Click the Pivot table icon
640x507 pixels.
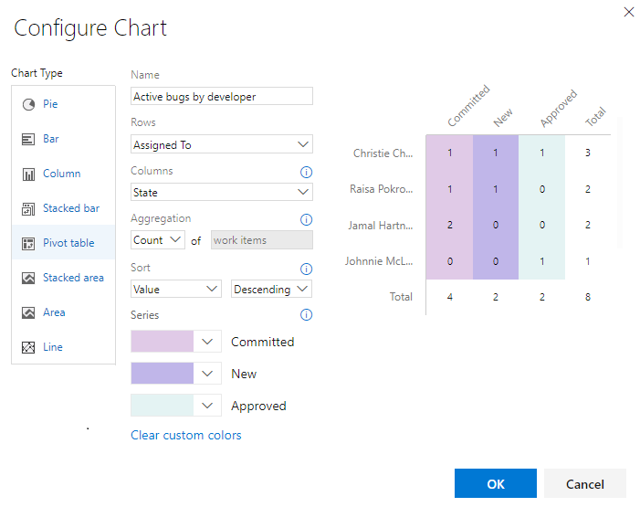tap(28, 244)
